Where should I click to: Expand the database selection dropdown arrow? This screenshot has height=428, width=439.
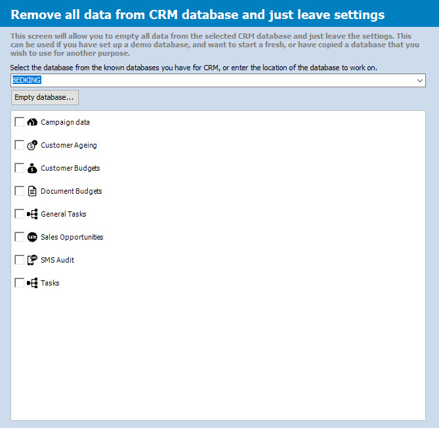coord(420,80)
